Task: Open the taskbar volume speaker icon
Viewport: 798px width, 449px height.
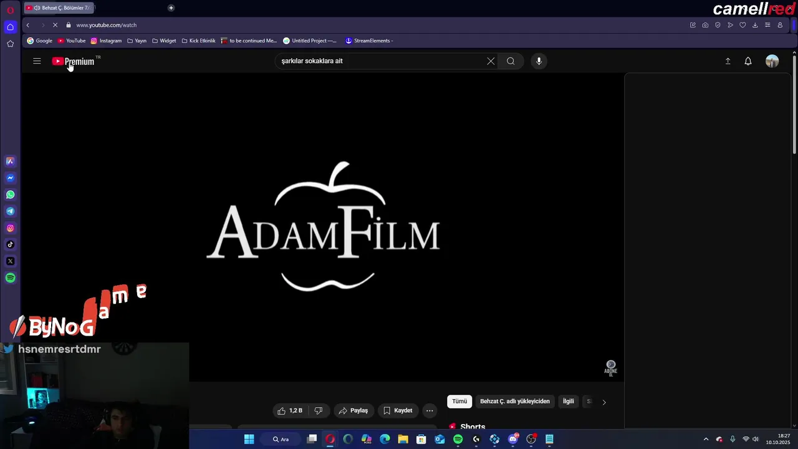Action: click(x=756, y=439)
